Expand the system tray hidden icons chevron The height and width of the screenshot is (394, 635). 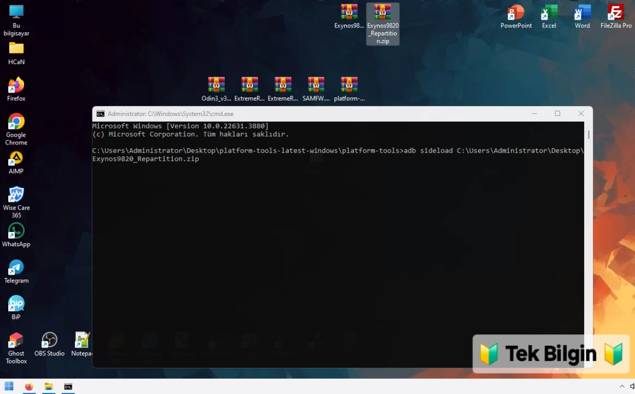click(622, 386)
